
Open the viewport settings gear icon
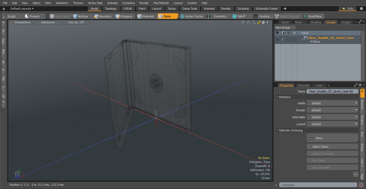[x=264, y=23]
